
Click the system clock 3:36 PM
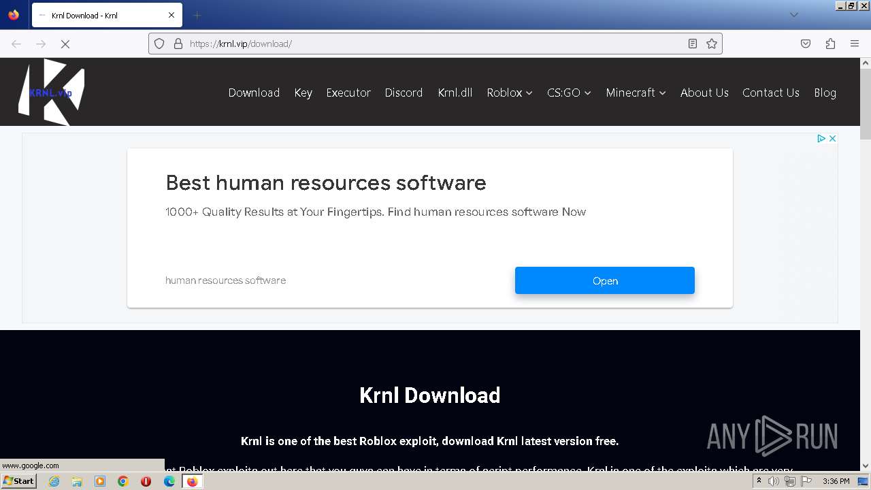[x=836, y=481]
